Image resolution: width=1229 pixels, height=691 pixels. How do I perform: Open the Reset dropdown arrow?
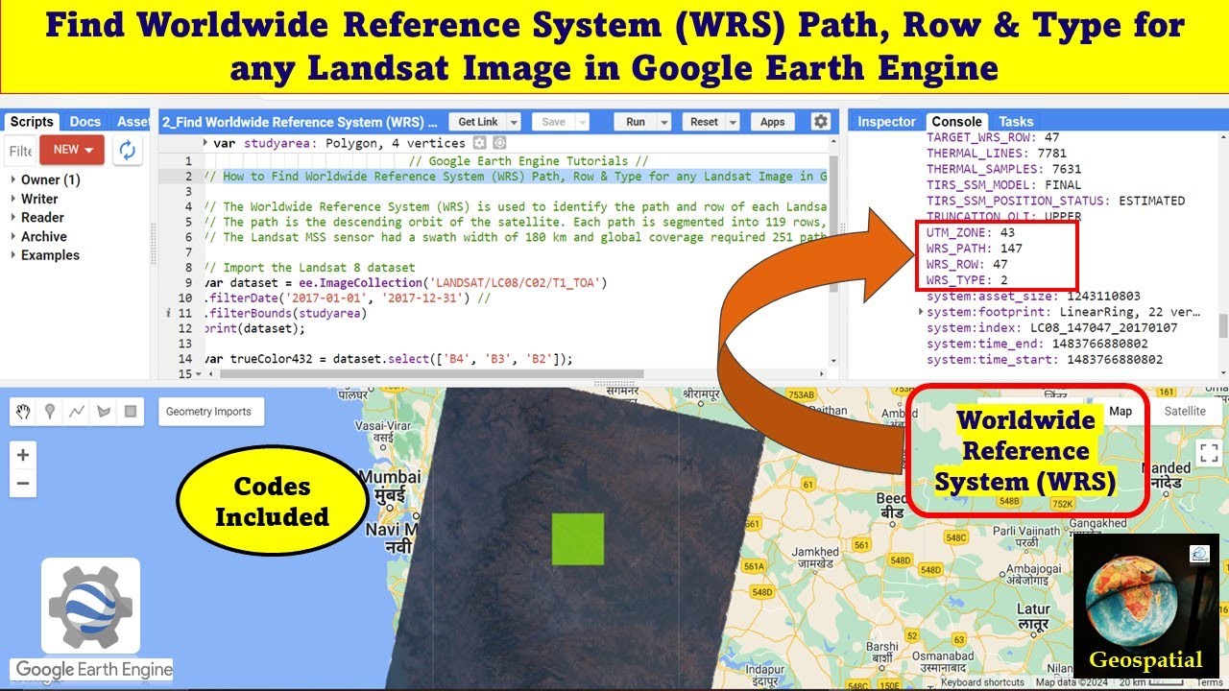tap(733, 122)
